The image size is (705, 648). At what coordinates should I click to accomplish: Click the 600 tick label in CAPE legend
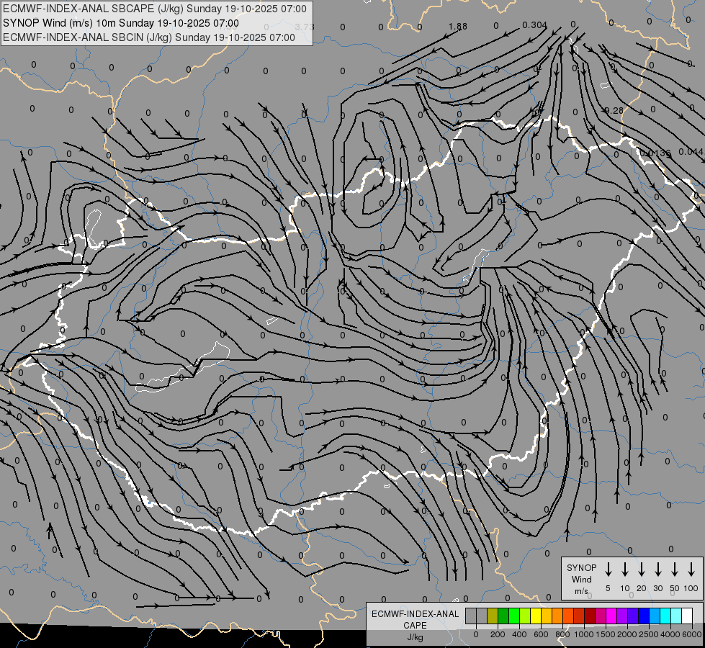pyautogui.click(x=541, y=634)
